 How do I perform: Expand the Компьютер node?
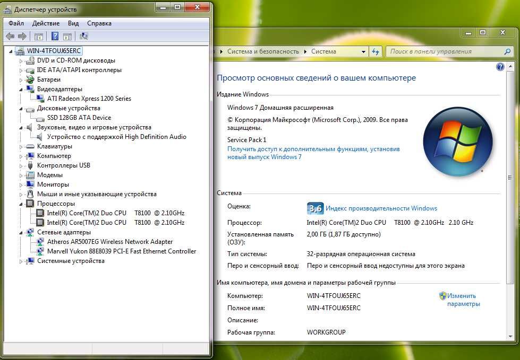pos(21,156)
